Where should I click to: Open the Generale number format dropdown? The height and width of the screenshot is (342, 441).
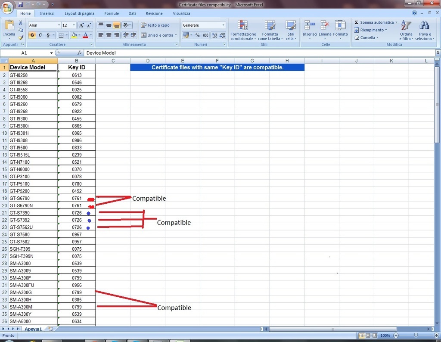point(224,25)
